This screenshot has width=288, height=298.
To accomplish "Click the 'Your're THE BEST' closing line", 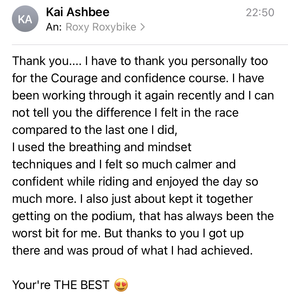I will click(x=60, y=285).
